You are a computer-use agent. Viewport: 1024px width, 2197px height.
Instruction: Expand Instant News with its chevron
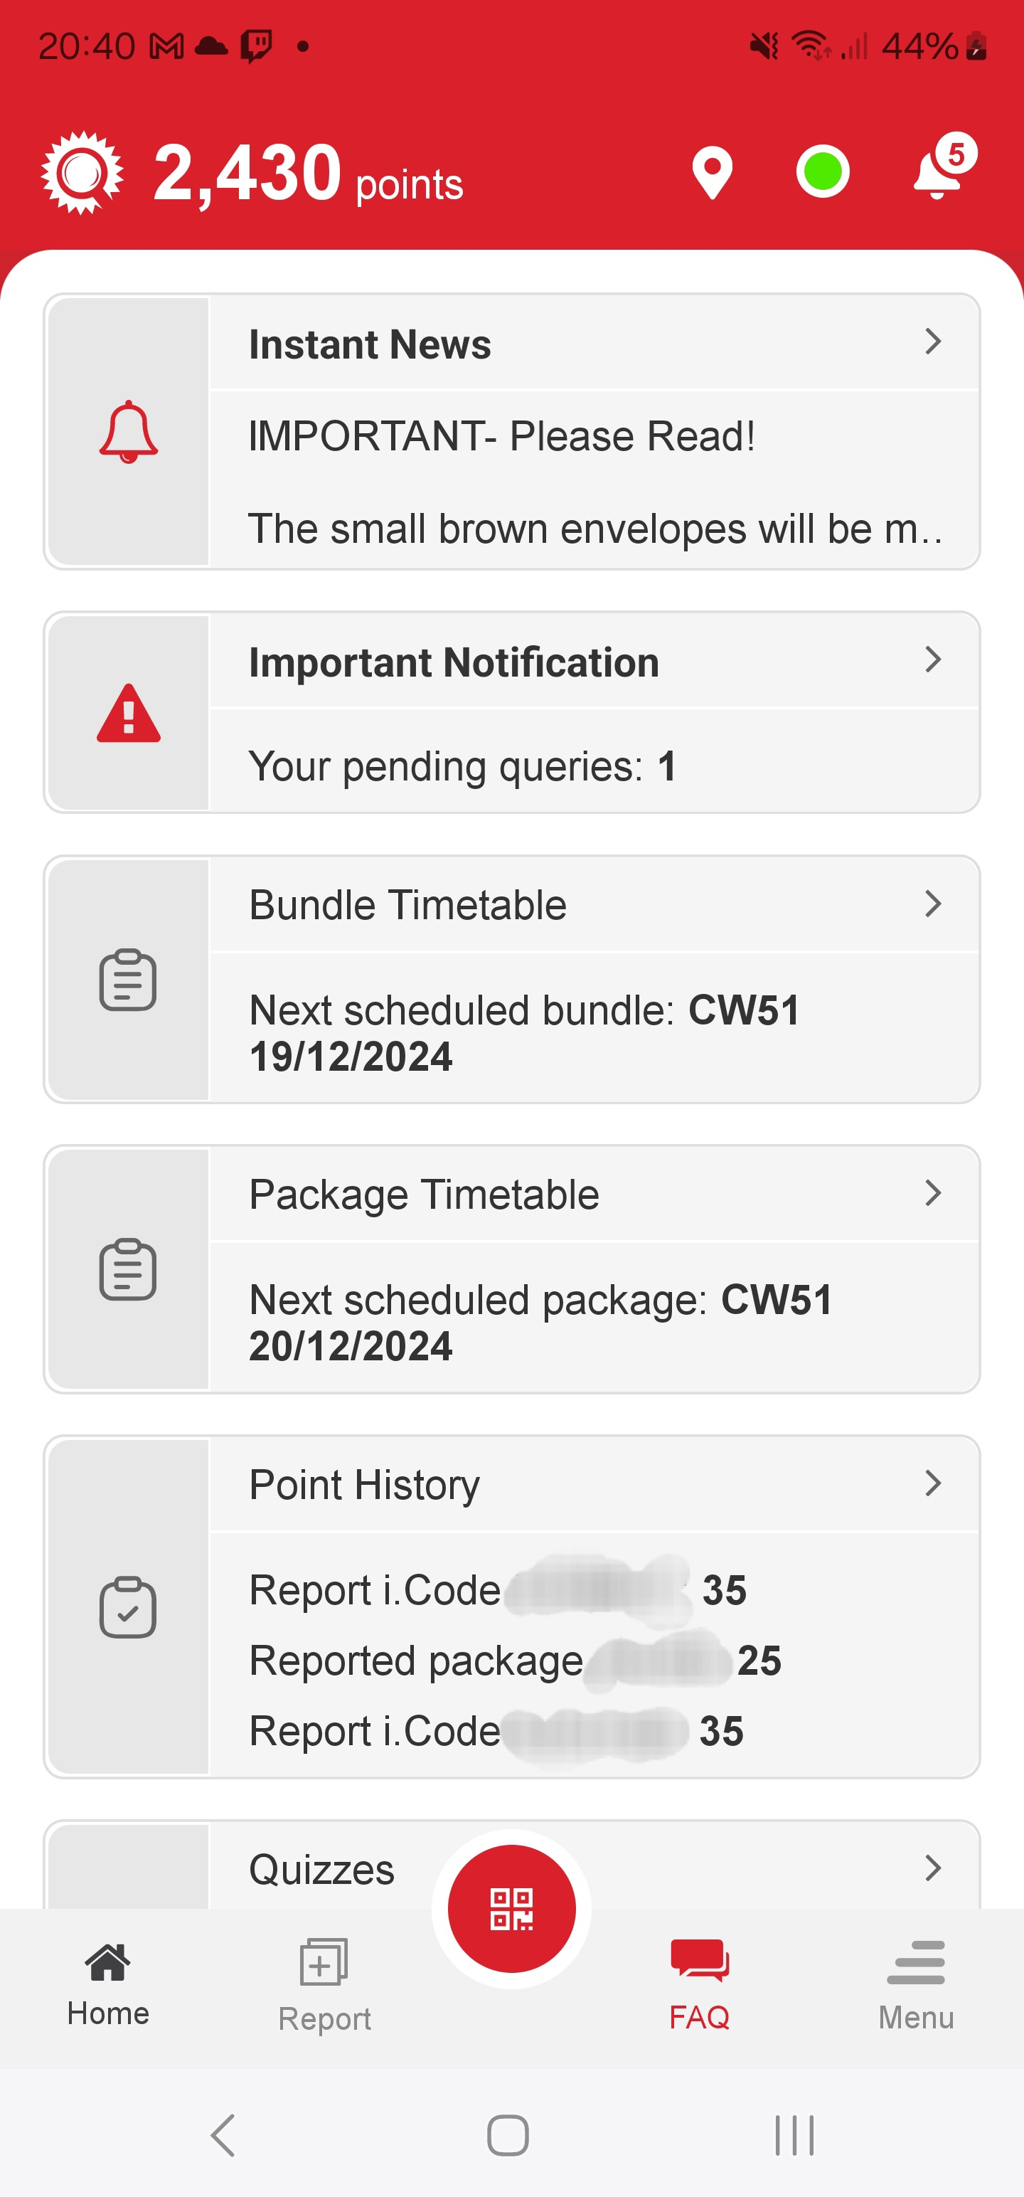point(933,342)
